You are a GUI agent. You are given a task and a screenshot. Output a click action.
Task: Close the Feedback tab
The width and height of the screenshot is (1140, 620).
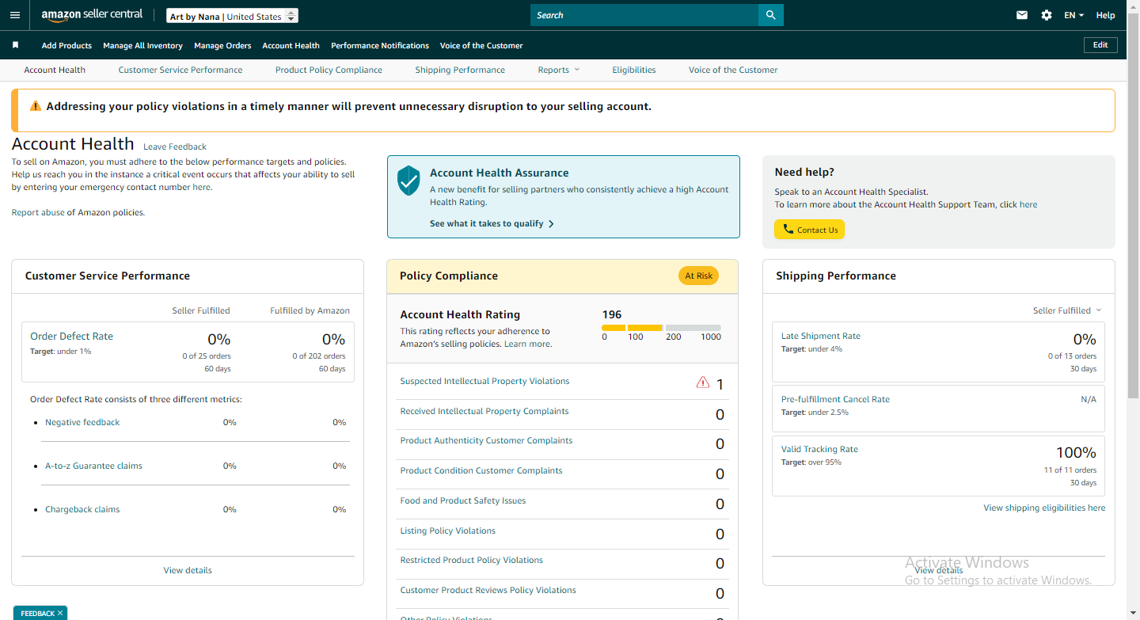tap(60, 613)
